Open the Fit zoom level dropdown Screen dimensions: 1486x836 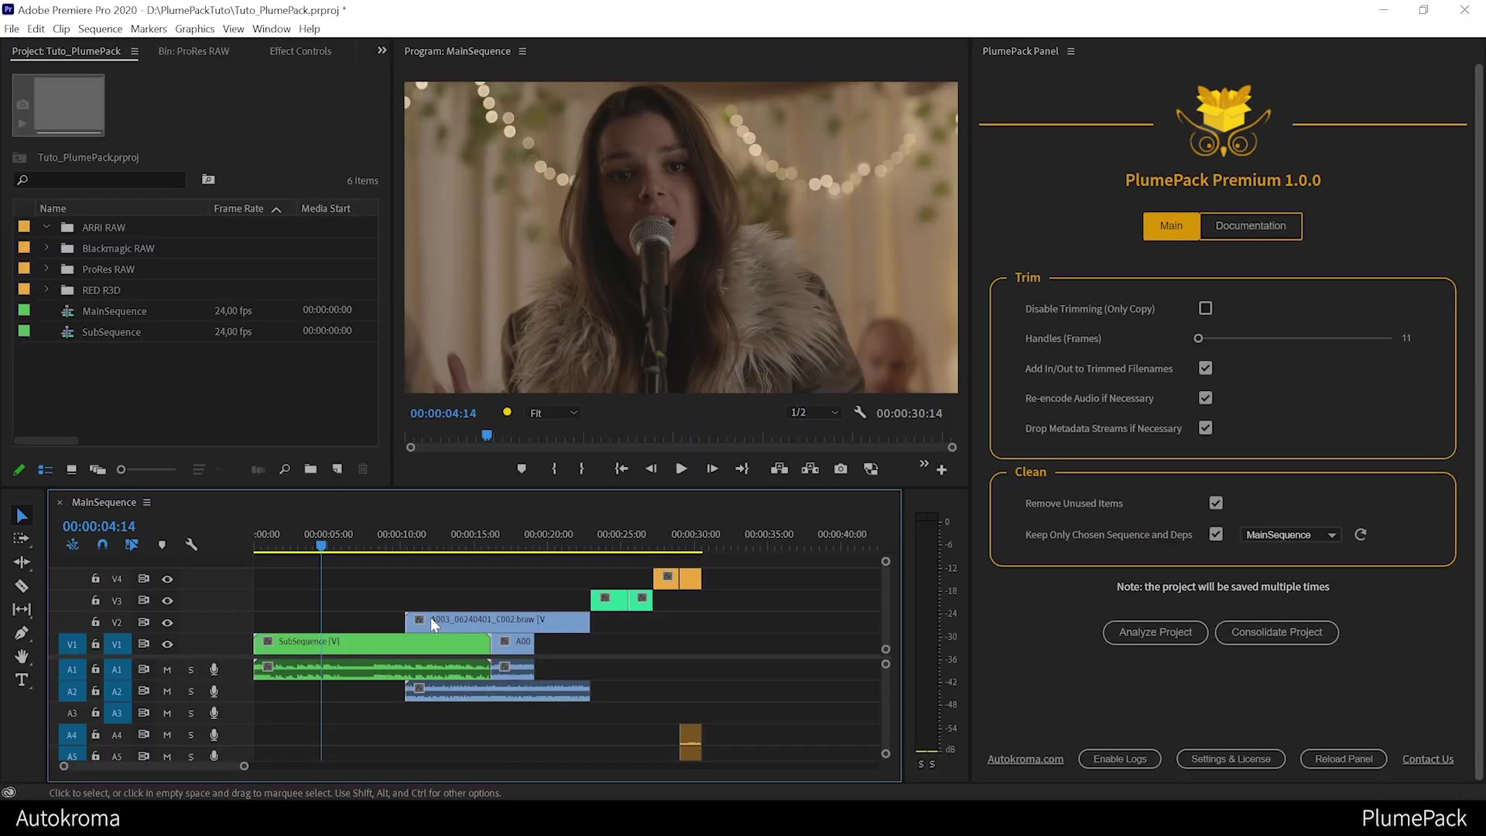[x=553, y=413]
